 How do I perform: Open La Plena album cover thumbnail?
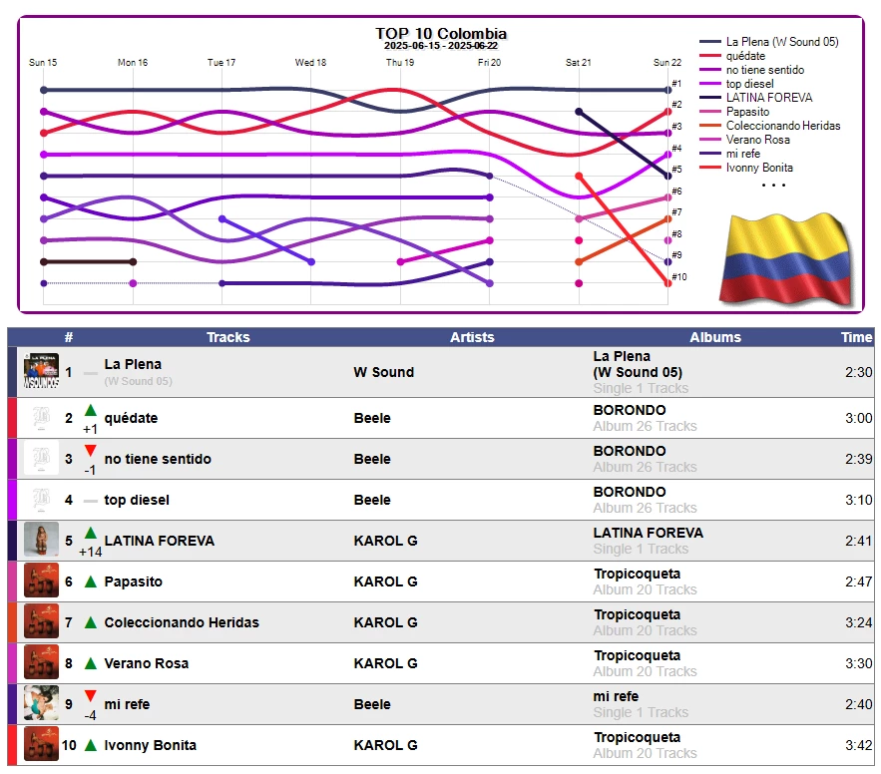pyautogui.click(x=41, y=371)
